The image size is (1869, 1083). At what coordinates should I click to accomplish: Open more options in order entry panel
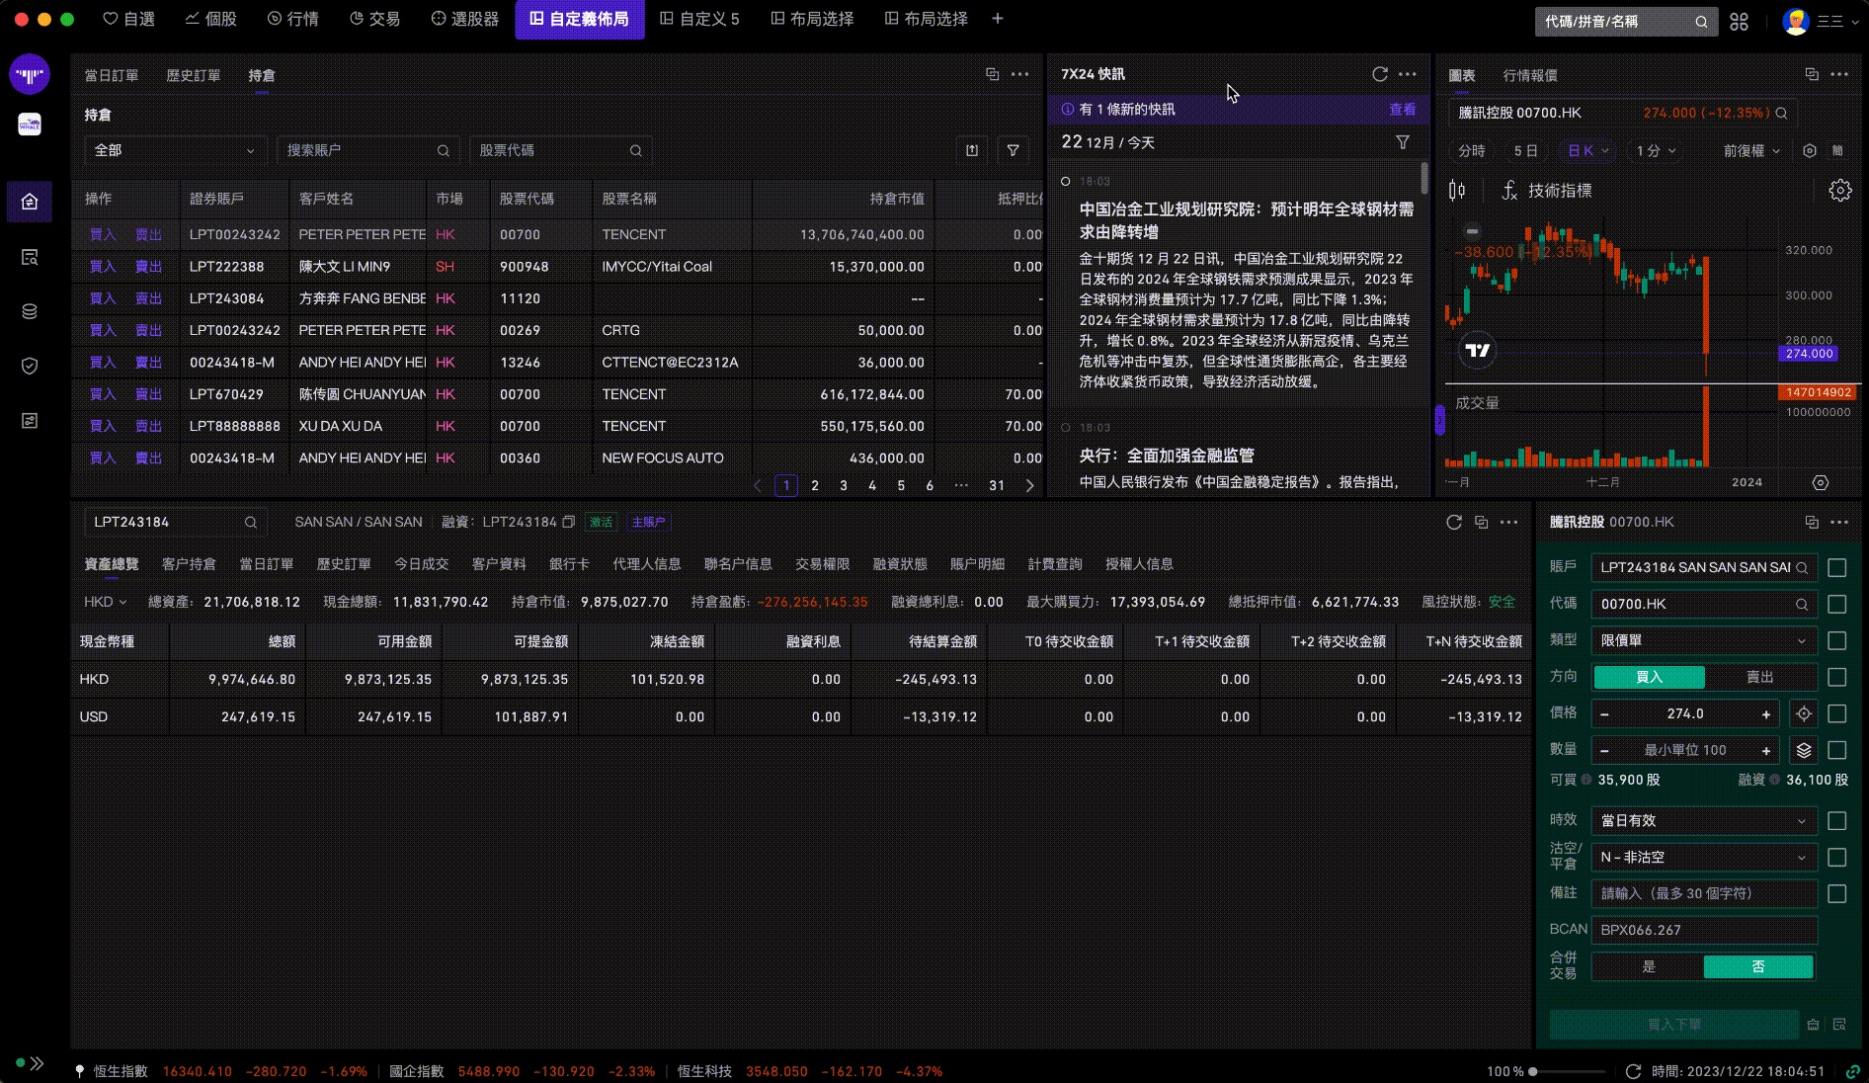tap(1839, 522)
